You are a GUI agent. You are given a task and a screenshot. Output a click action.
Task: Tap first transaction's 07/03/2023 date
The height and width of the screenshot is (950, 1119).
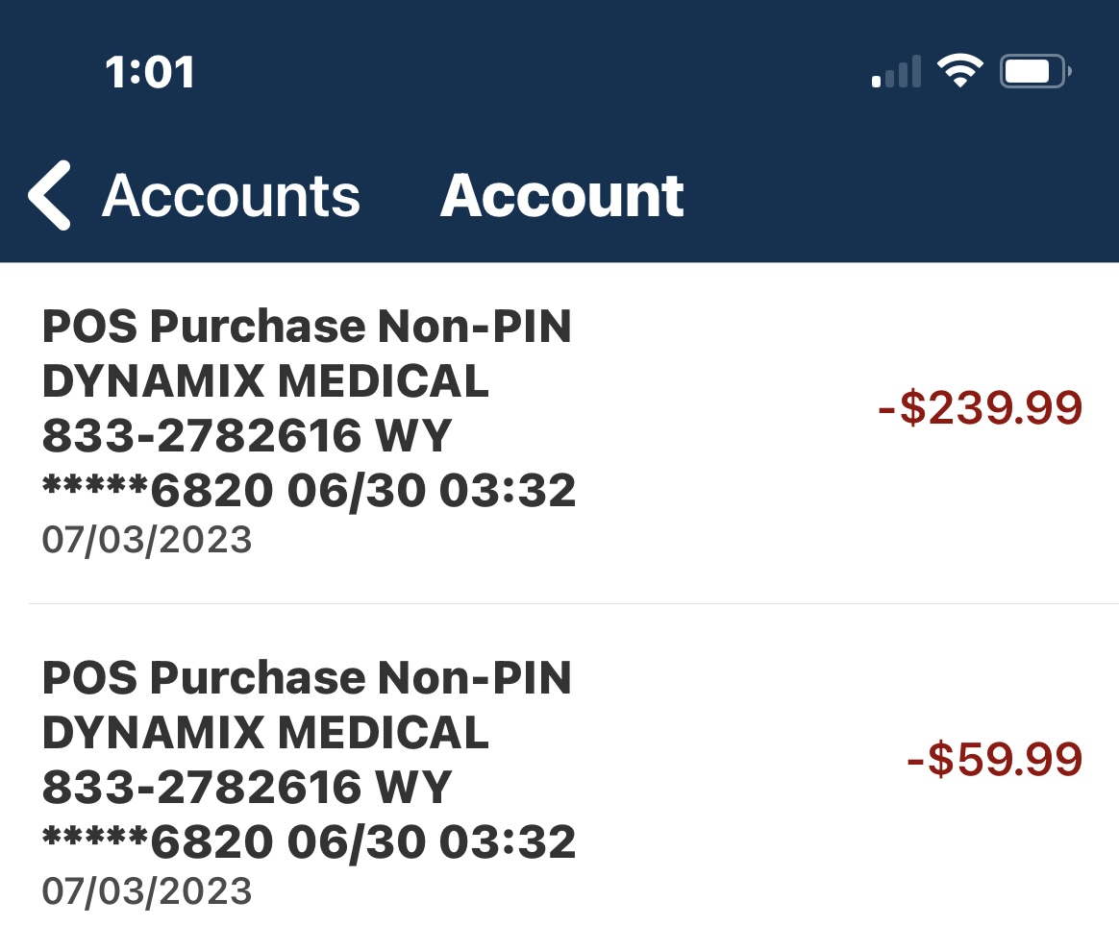click(x=147, y=540)
